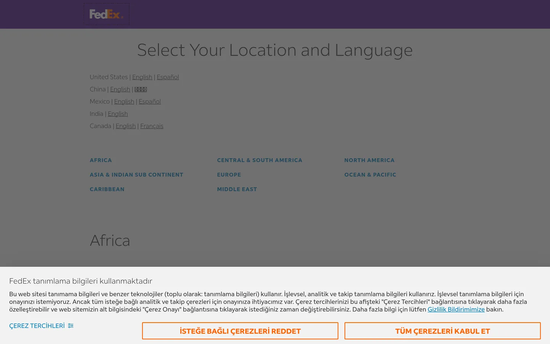This screenshot has width=550, height=344.
Task: Click the United States country label
Action: point(109,77)
